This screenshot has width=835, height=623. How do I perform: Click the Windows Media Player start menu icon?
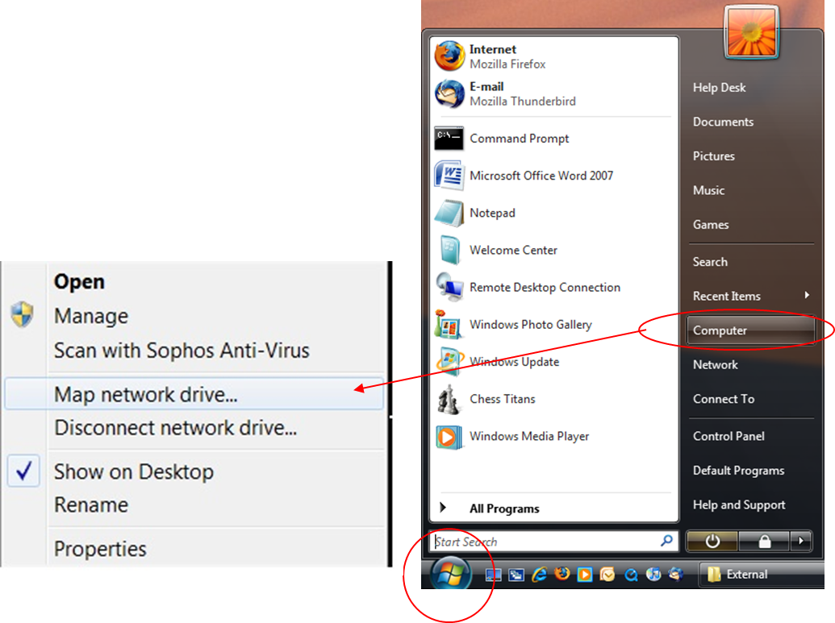449,437
